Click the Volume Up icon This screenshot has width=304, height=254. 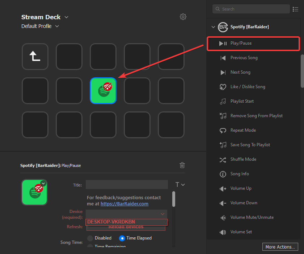[223, 189]
